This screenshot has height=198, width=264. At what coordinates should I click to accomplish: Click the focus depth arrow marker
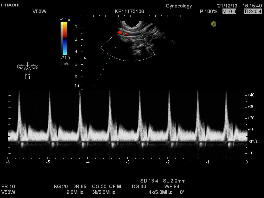click(x=85, y=58)
